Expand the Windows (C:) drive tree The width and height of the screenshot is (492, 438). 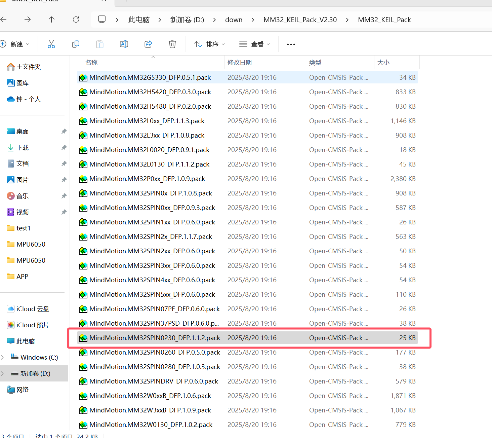3,357
